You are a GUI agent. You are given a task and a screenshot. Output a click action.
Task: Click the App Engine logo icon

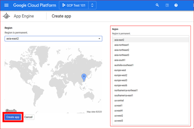[6, 16]
